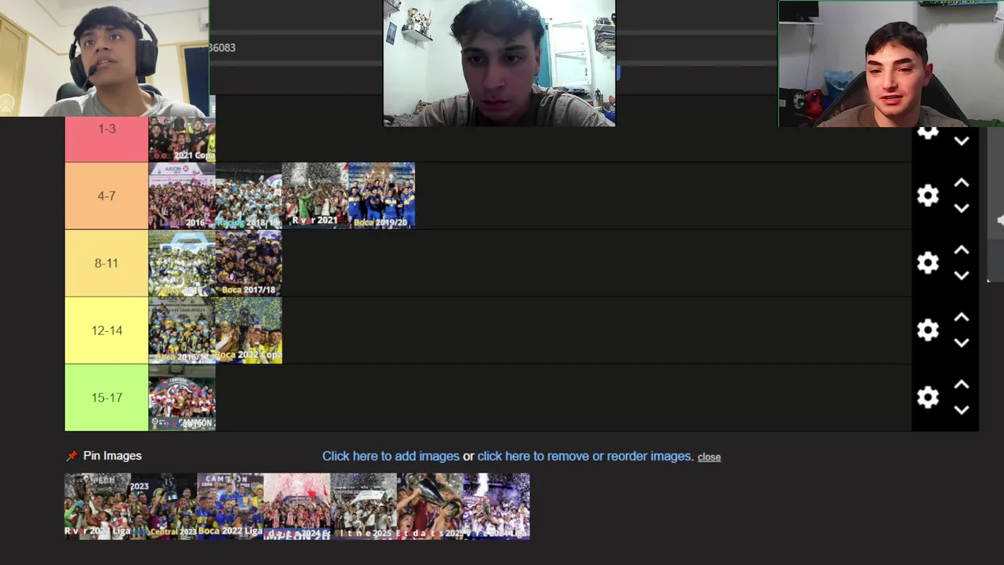Click the red pushpin icon
This screenshot has height=565, width=1004.
pos(71,456)
